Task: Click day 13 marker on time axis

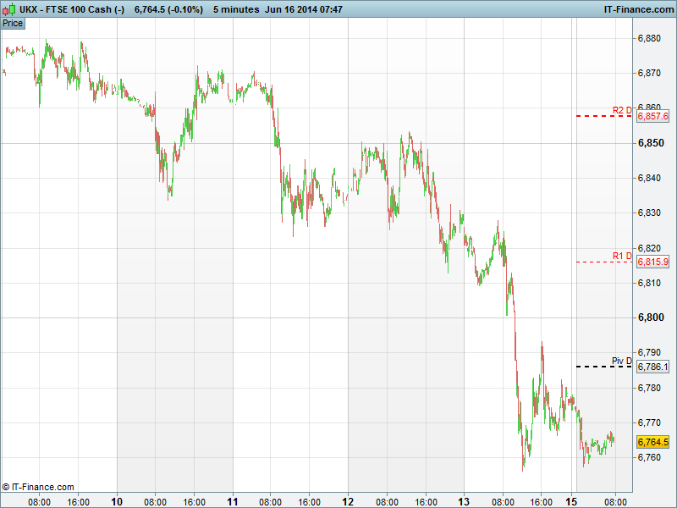Action: click(464, 501)
